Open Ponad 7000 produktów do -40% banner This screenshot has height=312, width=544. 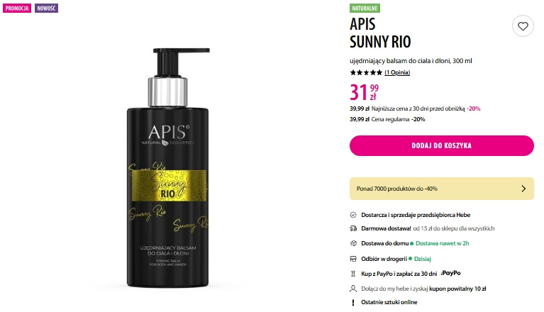tap(442, 189)
